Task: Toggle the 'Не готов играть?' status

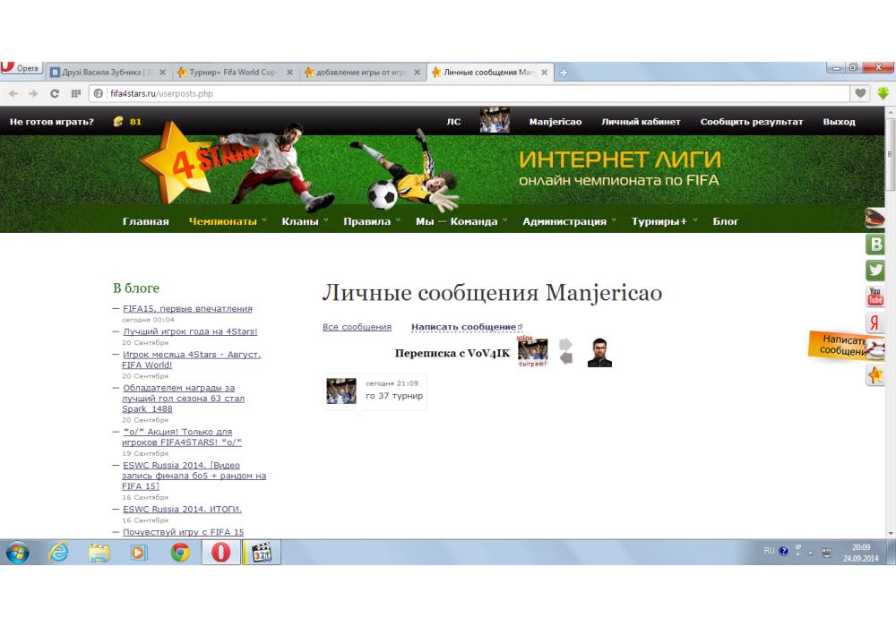Action: (52, 122)
